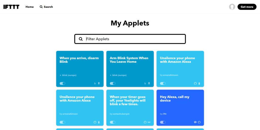Click Alexa ring icon on Hey Alexa card
Viewport: 260px width, 130px height.
tap(199, 122)
